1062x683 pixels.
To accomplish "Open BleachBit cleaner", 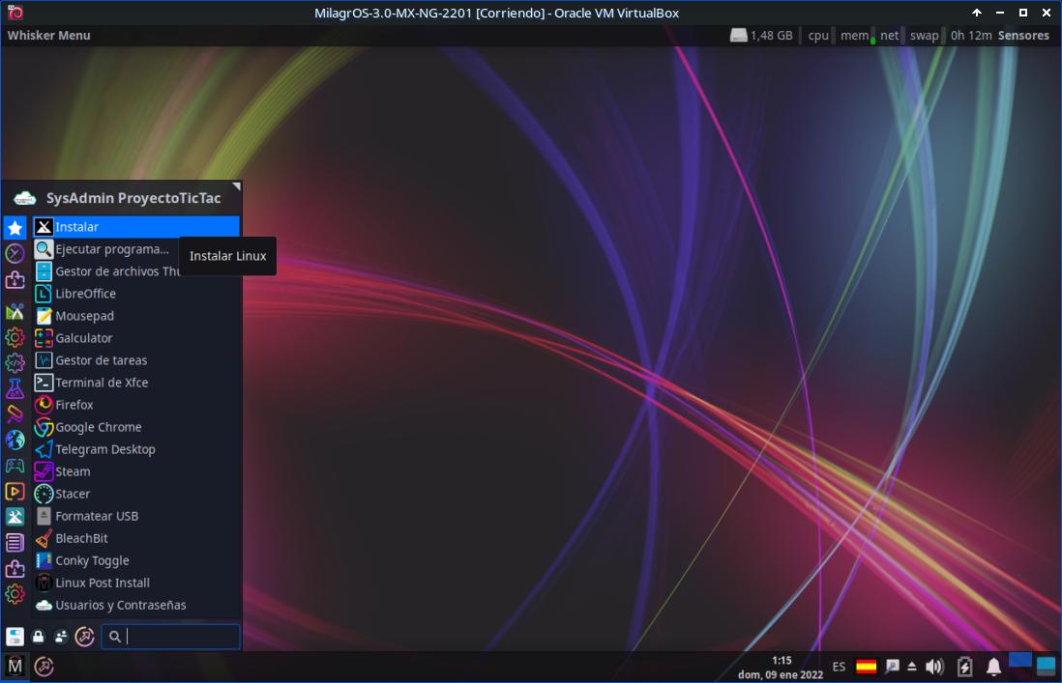I will pos(81,538).
